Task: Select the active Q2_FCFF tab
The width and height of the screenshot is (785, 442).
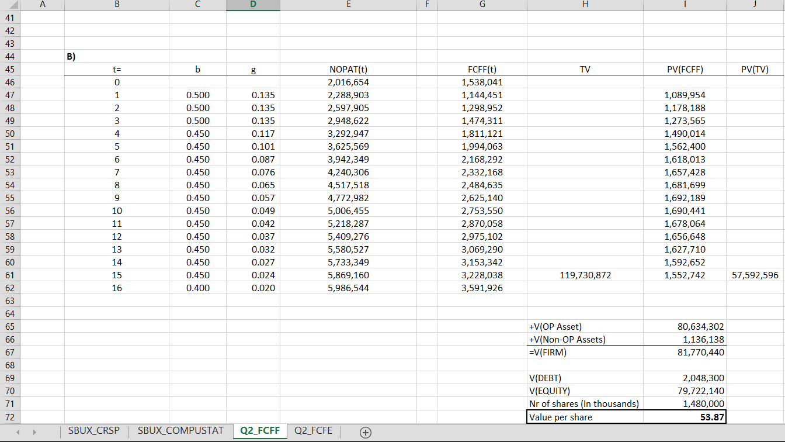Action: coord(260,432)
